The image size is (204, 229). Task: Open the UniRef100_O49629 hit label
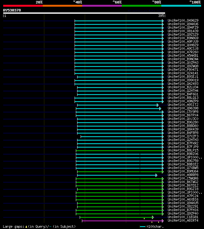(183, 20)
